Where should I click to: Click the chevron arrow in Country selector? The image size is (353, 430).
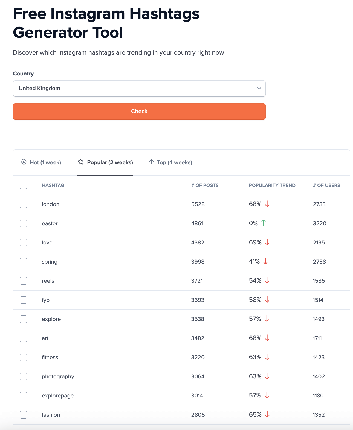click(259, 88)
